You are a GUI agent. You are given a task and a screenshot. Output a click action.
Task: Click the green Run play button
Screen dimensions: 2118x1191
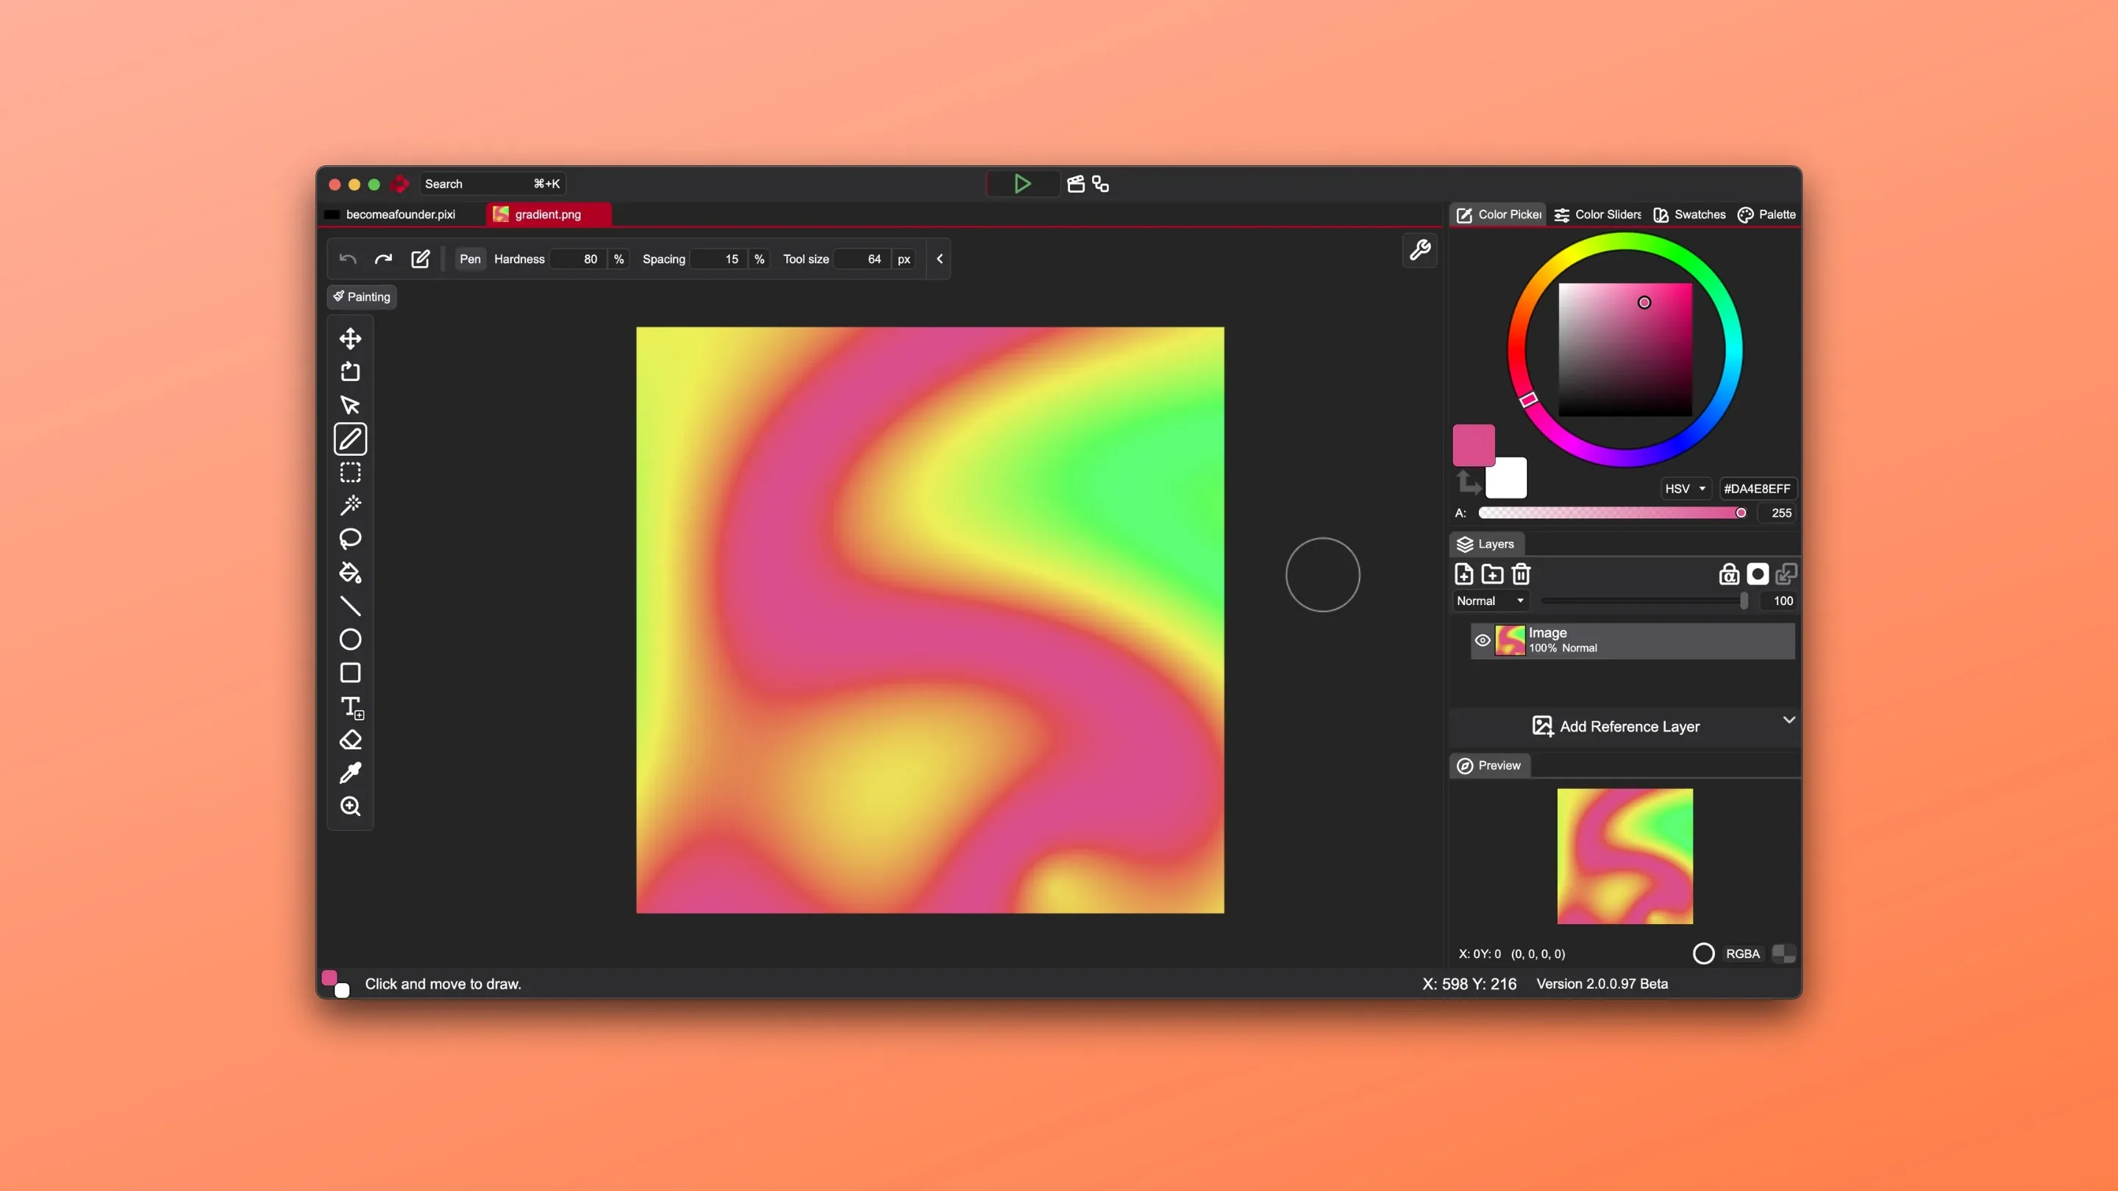1022,184
